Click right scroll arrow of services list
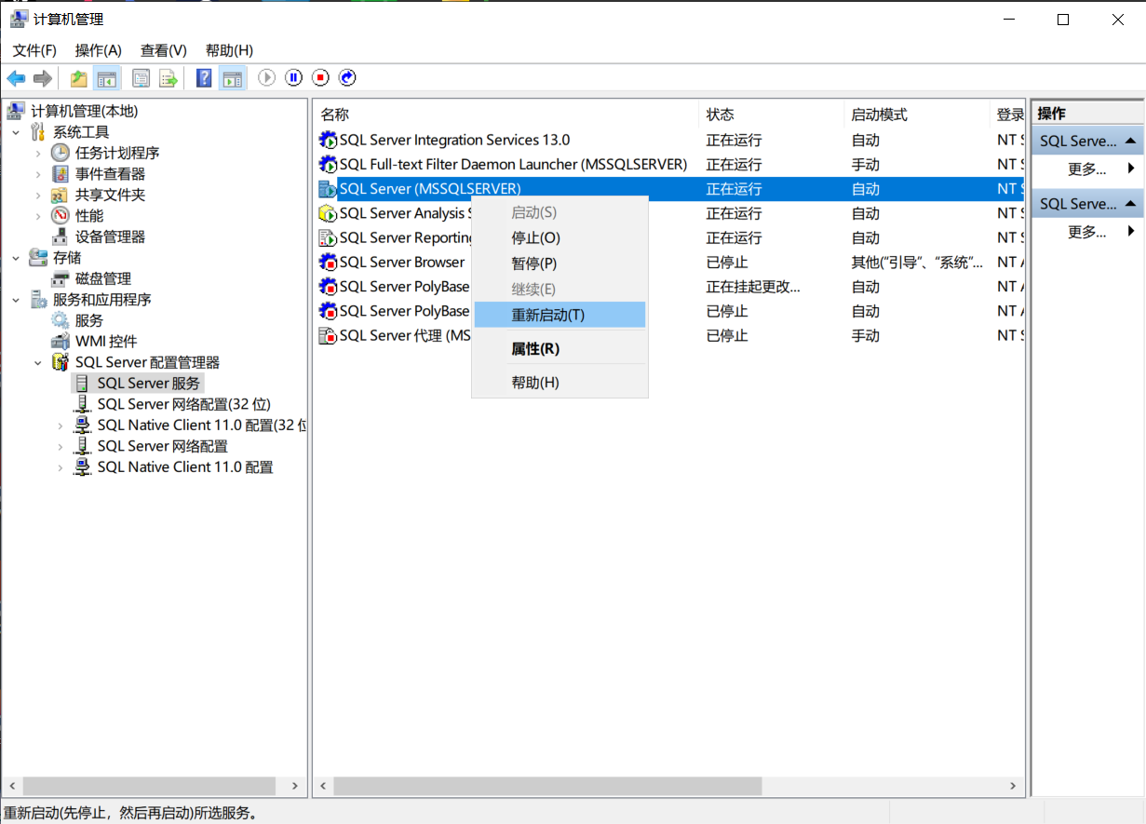Image resolution: width=1146 pixels, height=824 pixels. pyautogui.click(x=1015, y=787)
